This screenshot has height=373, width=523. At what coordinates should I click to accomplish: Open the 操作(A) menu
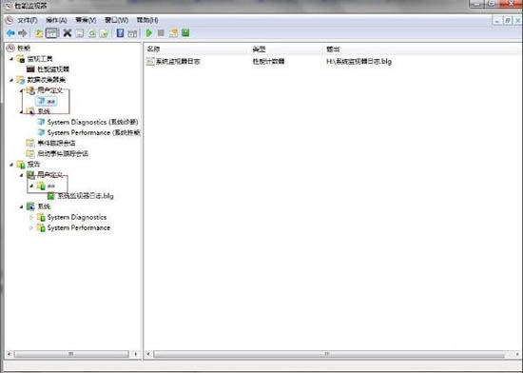[x=56, y=20]
